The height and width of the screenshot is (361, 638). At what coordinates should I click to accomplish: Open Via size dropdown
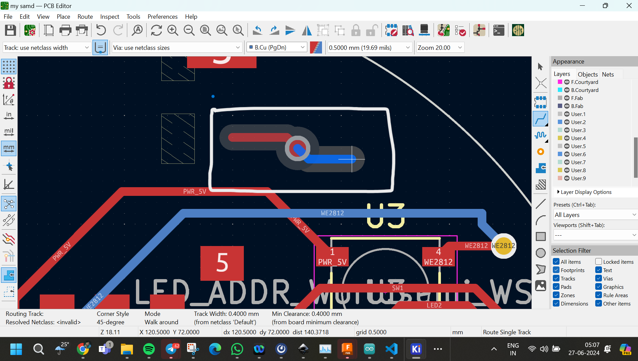click(x=177, y=47)
